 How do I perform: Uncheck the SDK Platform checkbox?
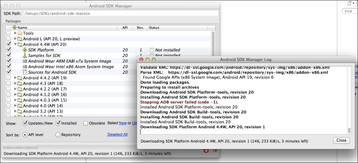9,50
